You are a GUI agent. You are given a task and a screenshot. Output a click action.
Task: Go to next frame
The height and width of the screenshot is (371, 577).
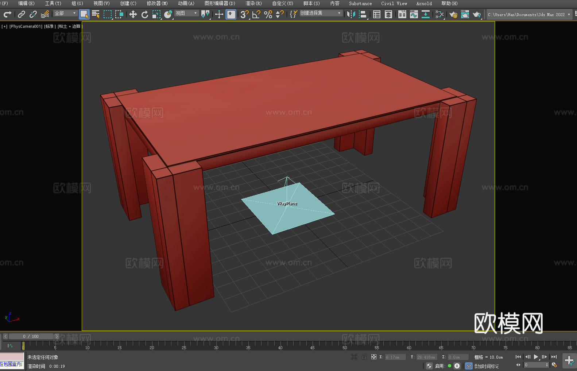pos(545,357)
